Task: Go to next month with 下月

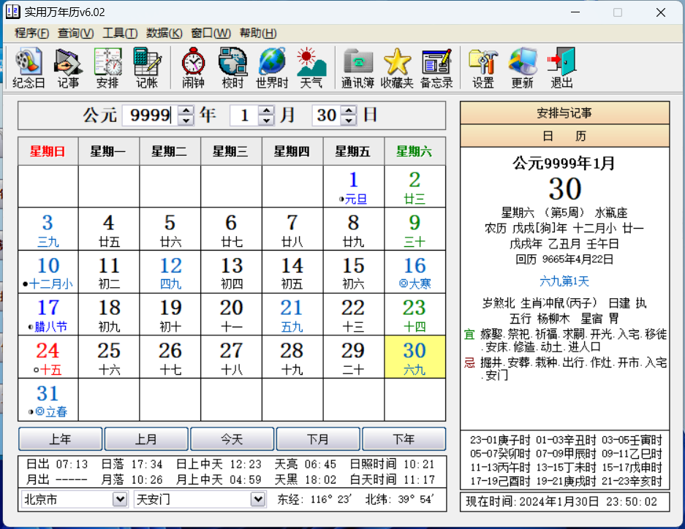Action: coord(318,439)
